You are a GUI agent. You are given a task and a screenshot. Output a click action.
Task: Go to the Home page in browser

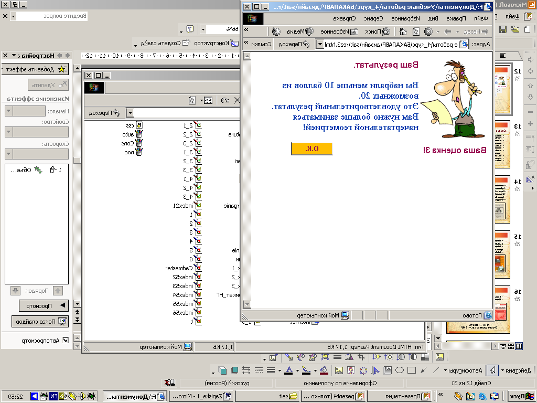[x=403, y=31]
